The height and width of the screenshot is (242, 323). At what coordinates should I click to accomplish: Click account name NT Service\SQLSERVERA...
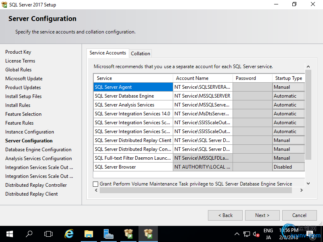coord(203,87)
